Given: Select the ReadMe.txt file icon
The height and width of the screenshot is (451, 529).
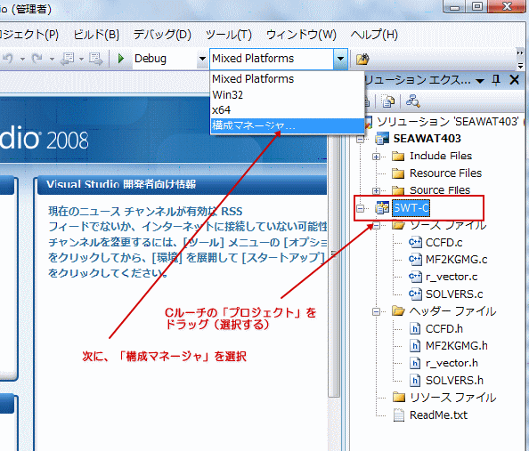Looking at the screenshot, I should (399, 415).
